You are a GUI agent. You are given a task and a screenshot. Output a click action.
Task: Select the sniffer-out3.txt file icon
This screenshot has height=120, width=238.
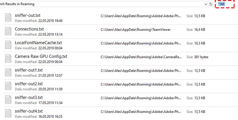8,100
